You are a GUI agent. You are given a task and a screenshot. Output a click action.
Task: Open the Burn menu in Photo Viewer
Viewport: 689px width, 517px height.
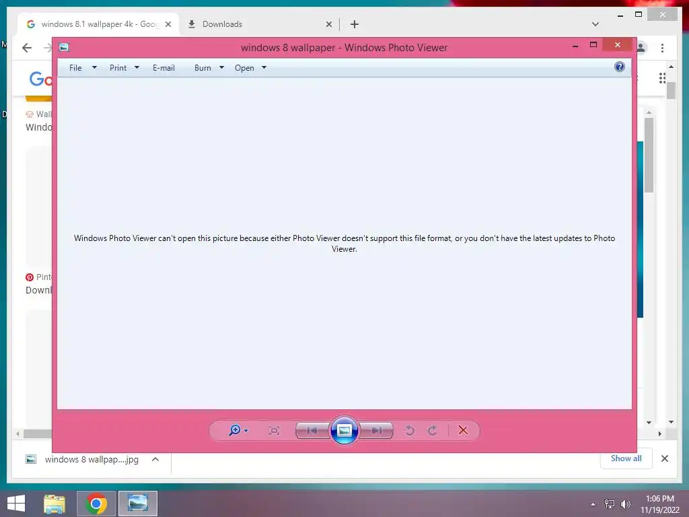(203, 68)
